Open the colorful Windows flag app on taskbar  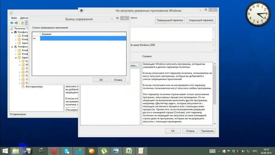pyautogui.click(x=79, y=151)
